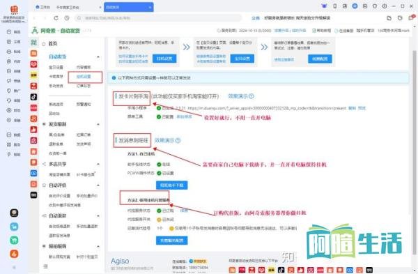Click the 帮助教程 link in the header
Screen dimensions: 418x274
[x=321, y=31]
